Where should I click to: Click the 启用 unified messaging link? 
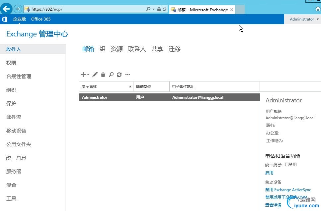click(269, 173)
